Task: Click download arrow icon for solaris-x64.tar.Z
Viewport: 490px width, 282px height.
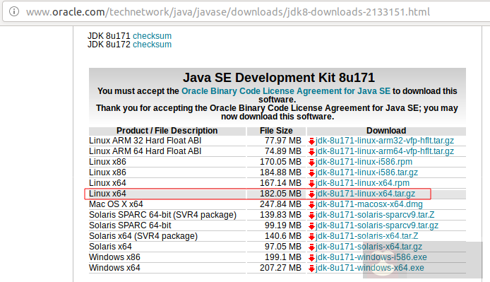Action: click(x=311, y=237)
